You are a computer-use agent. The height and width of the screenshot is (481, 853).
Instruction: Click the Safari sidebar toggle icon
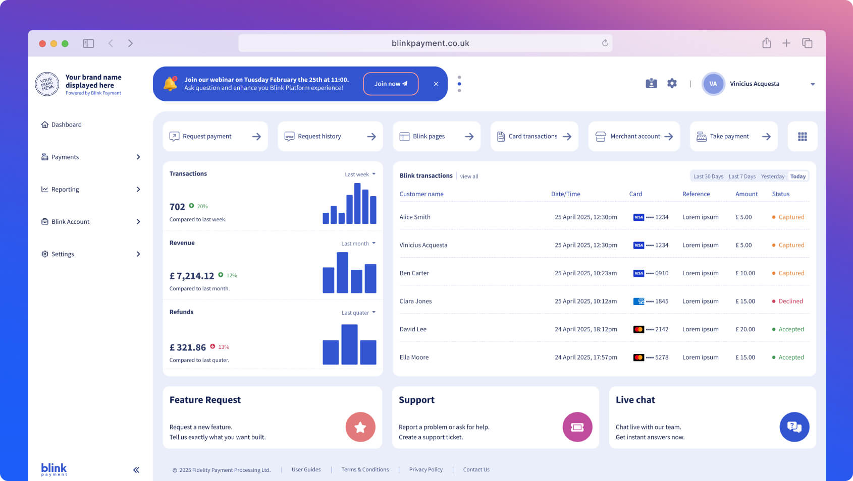[88, 43]
